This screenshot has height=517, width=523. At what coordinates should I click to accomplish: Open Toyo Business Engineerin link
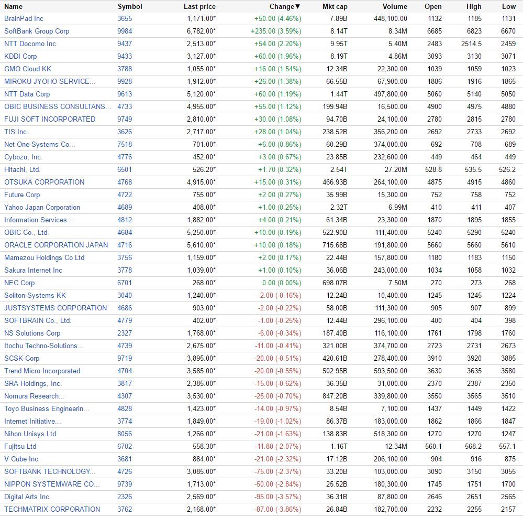pos(47,409)
